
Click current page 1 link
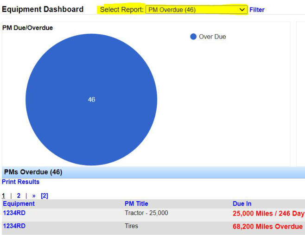coord(4,196)
